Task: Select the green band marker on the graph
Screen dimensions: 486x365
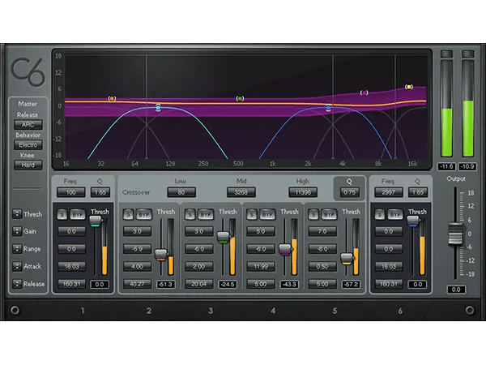Action: tap(240, 98)
